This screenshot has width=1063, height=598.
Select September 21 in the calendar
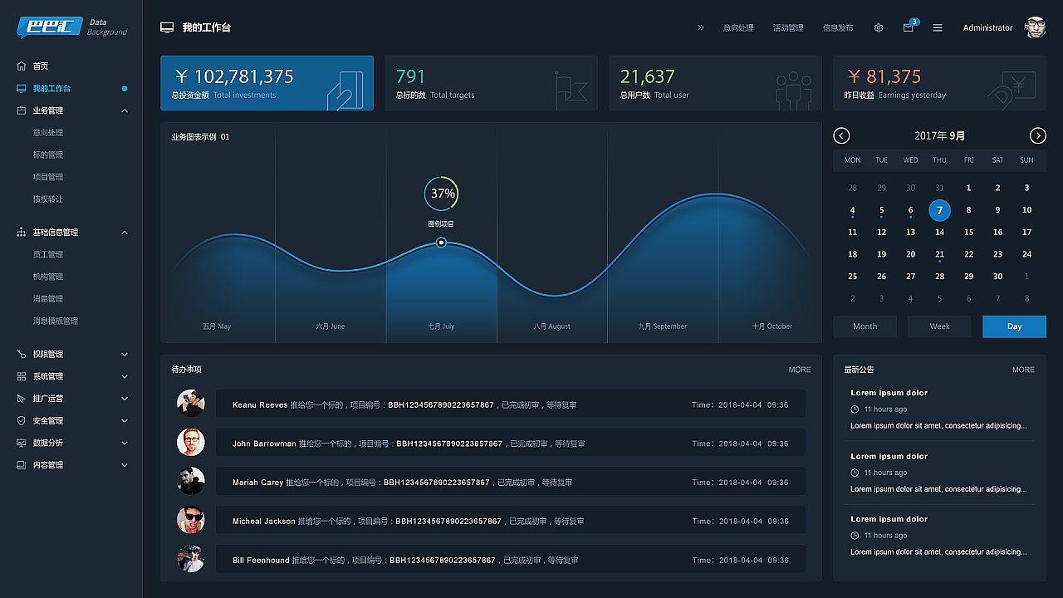939,254
